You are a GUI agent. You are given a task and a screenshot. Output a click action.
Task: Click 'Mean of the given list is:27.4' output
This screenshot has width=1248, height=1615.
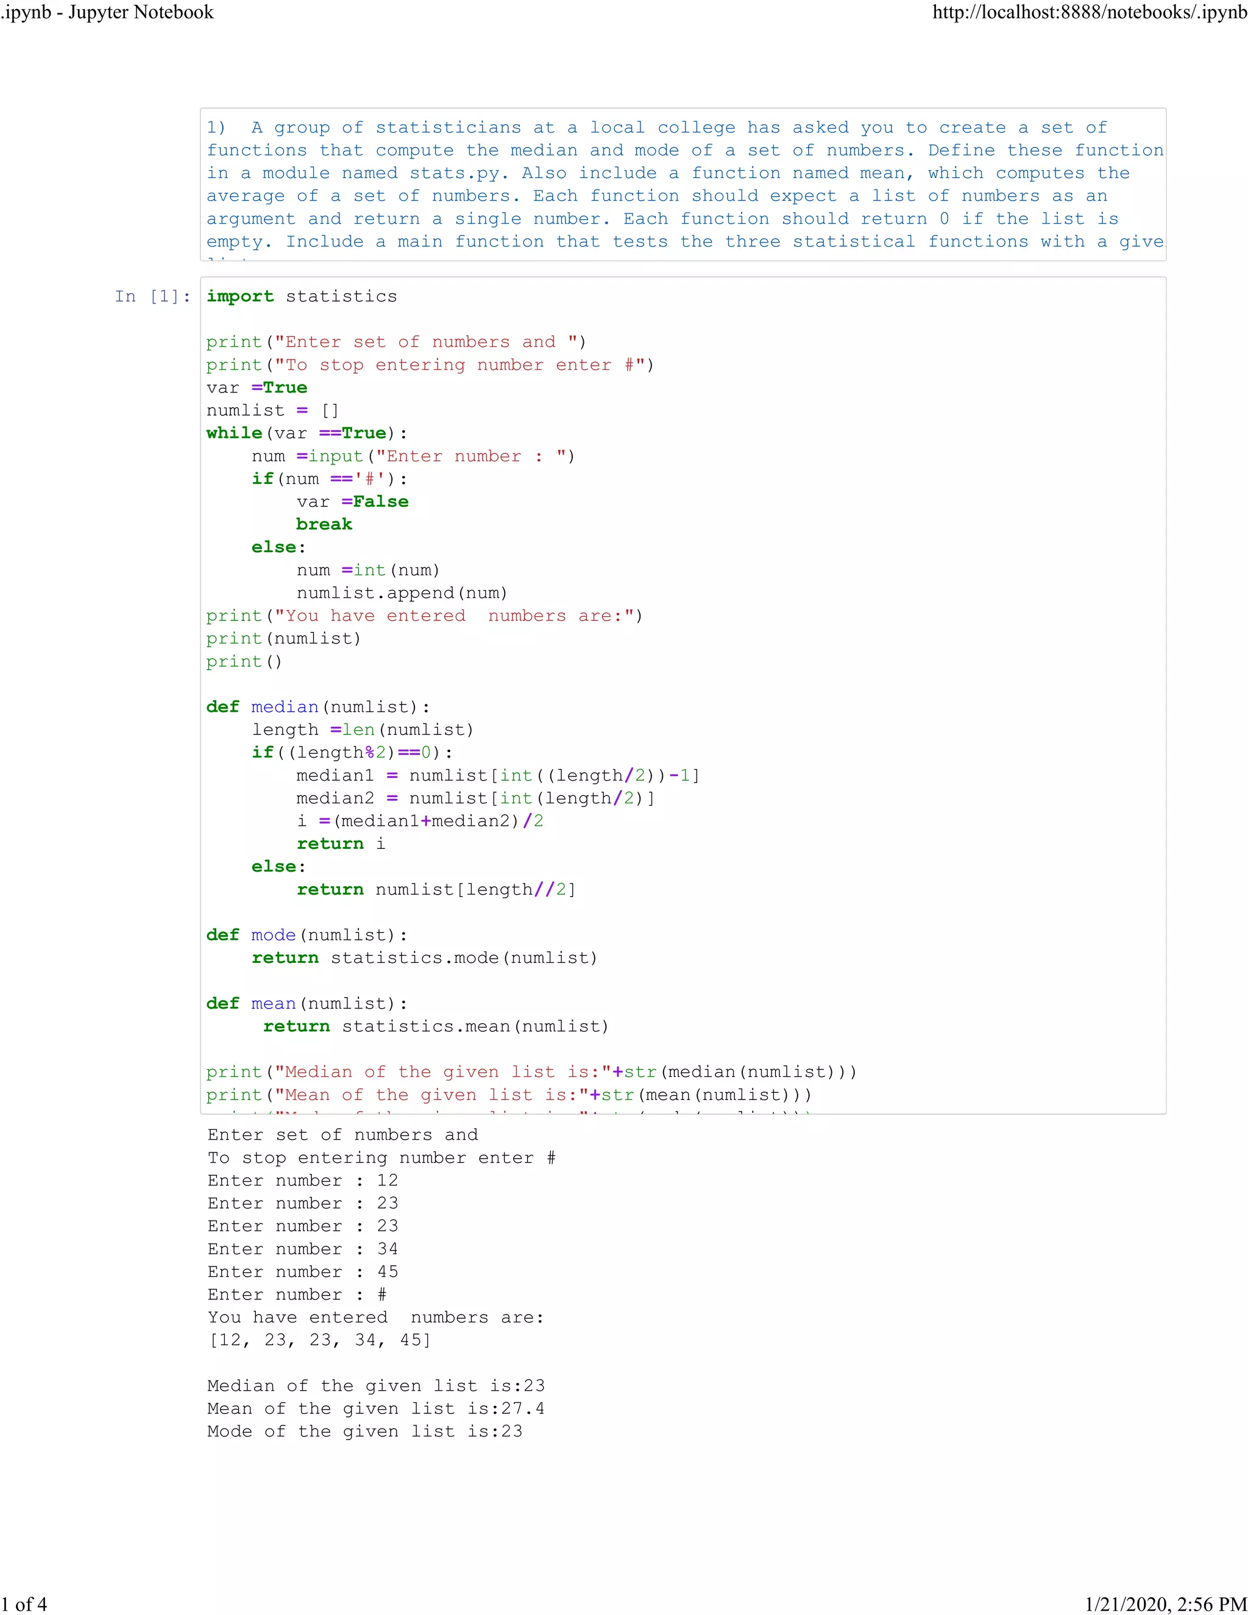(x=375, y=1408)
